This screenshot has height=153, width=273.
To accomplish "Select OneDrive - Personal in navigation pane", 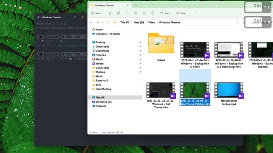I will click(x=106, y=34).
